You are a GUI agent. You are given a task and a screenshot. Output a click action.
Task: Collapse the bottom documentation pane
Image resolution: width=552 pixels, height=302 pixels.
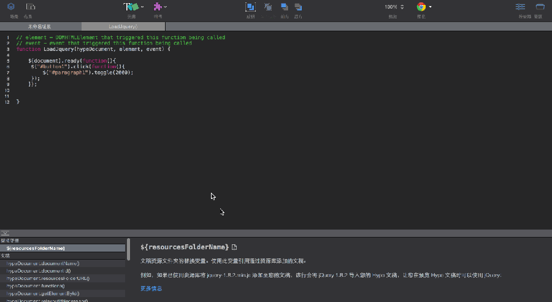click(x=4, y=233)
